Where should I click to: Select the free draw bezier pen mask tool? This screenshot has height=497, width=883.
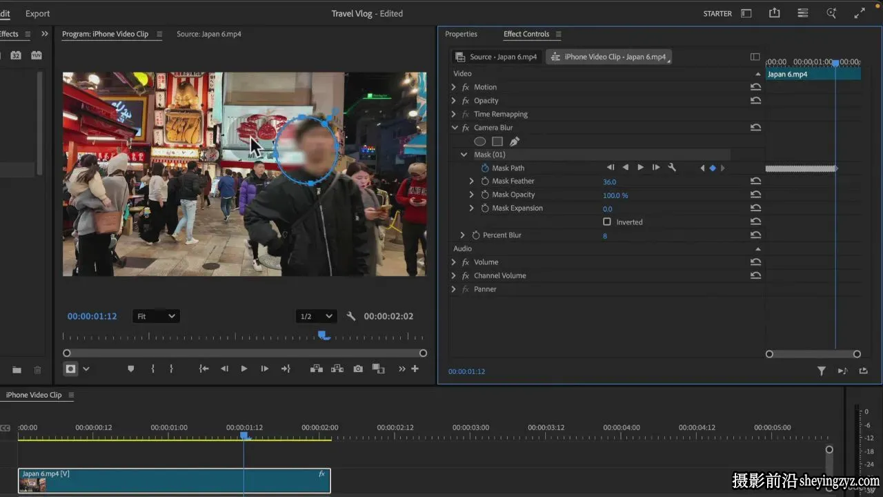515,142
